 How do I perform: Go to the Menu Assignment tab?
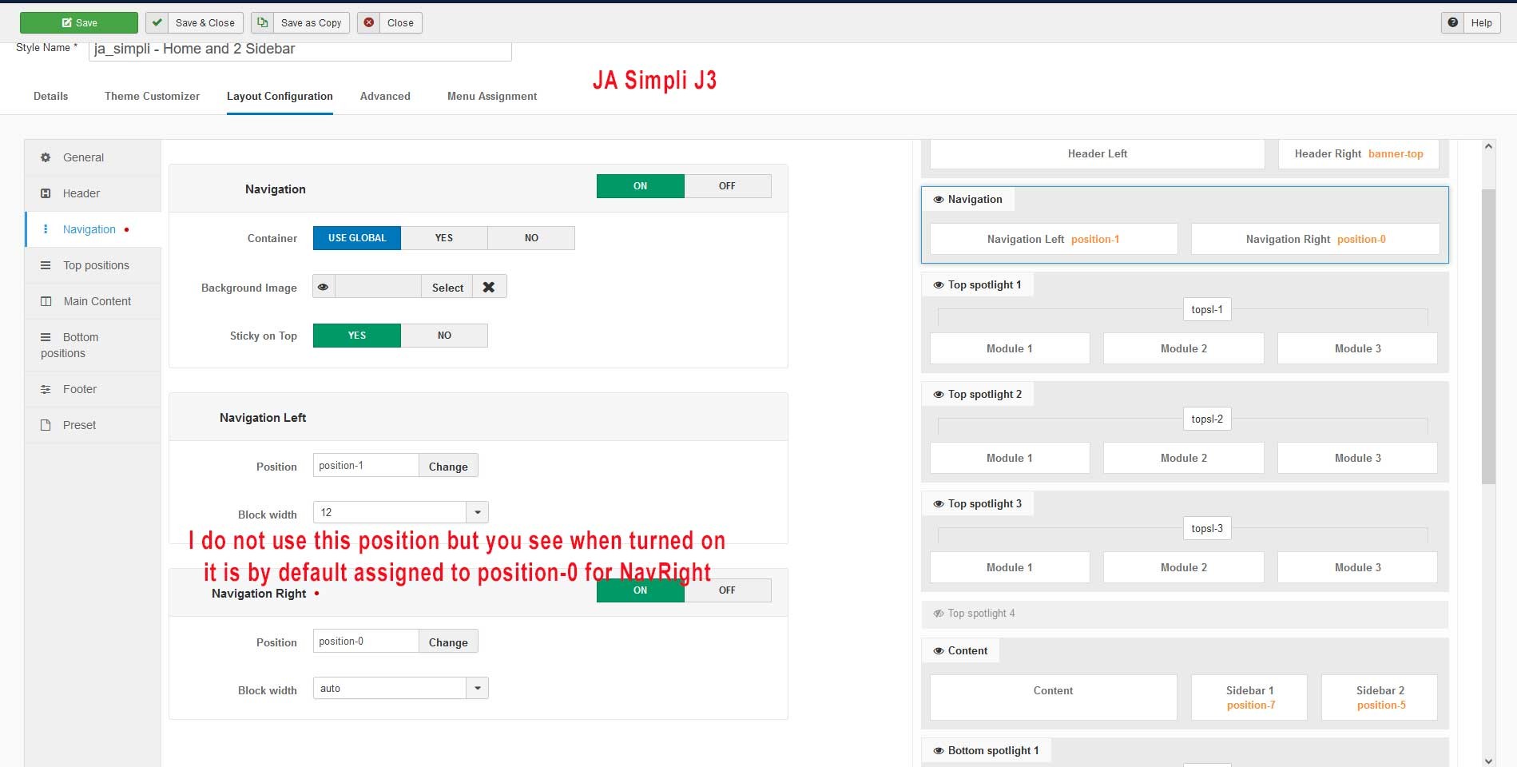(x=492, y=96)
